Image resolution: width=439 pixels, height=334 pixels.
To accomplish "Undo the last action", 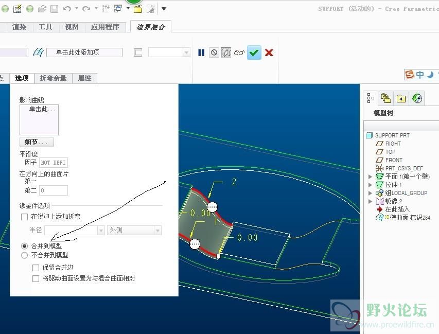I will (67, 9).
